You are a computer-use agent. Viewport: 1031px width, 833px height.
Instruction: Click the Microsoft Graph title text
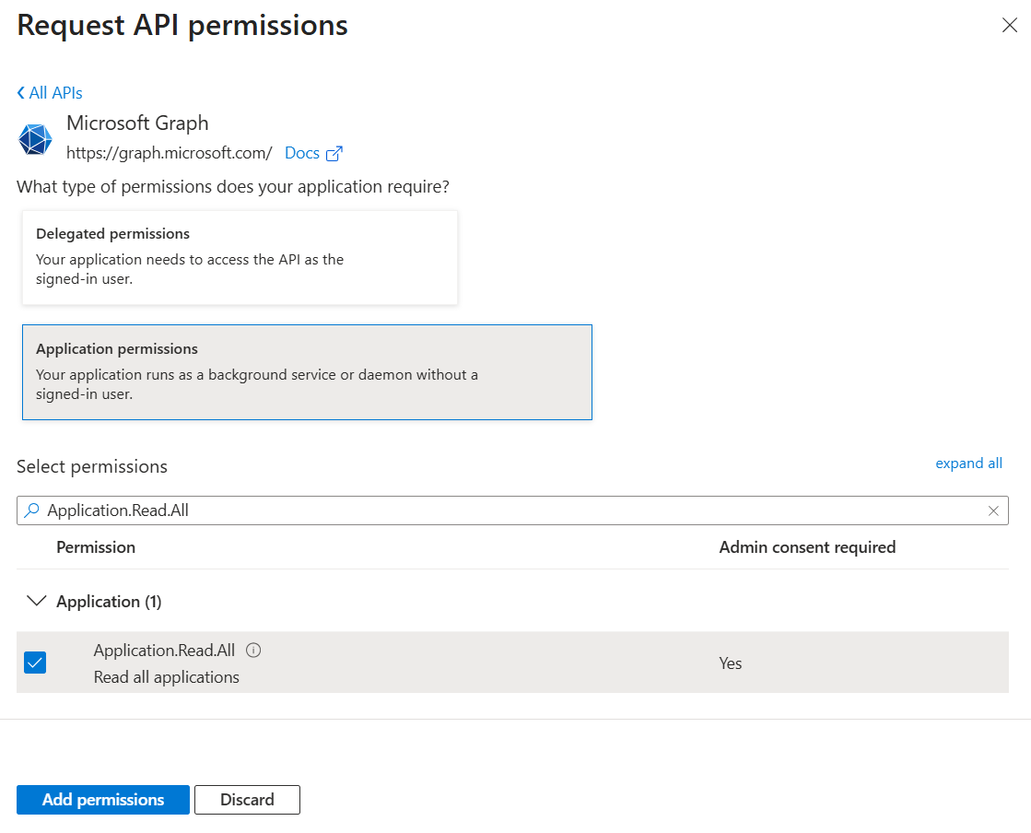coord(137,123)
